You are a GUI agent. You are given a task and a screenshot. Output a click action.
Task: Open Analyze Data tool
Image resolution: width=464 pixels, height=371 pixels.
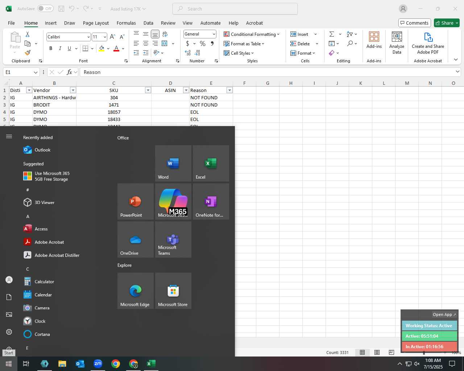397,43
